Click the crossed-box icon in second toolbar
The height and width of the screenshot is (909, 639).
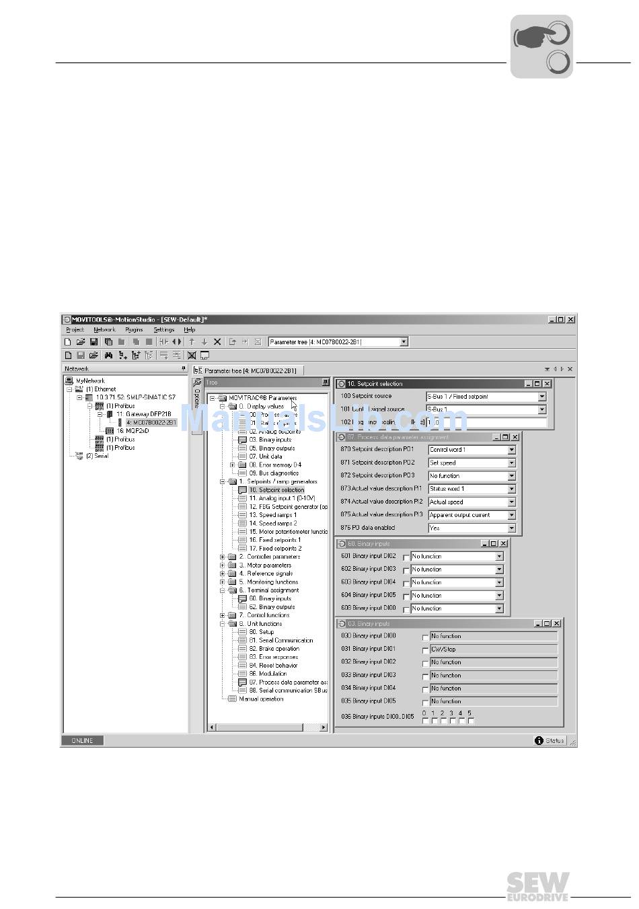(192, 355)
